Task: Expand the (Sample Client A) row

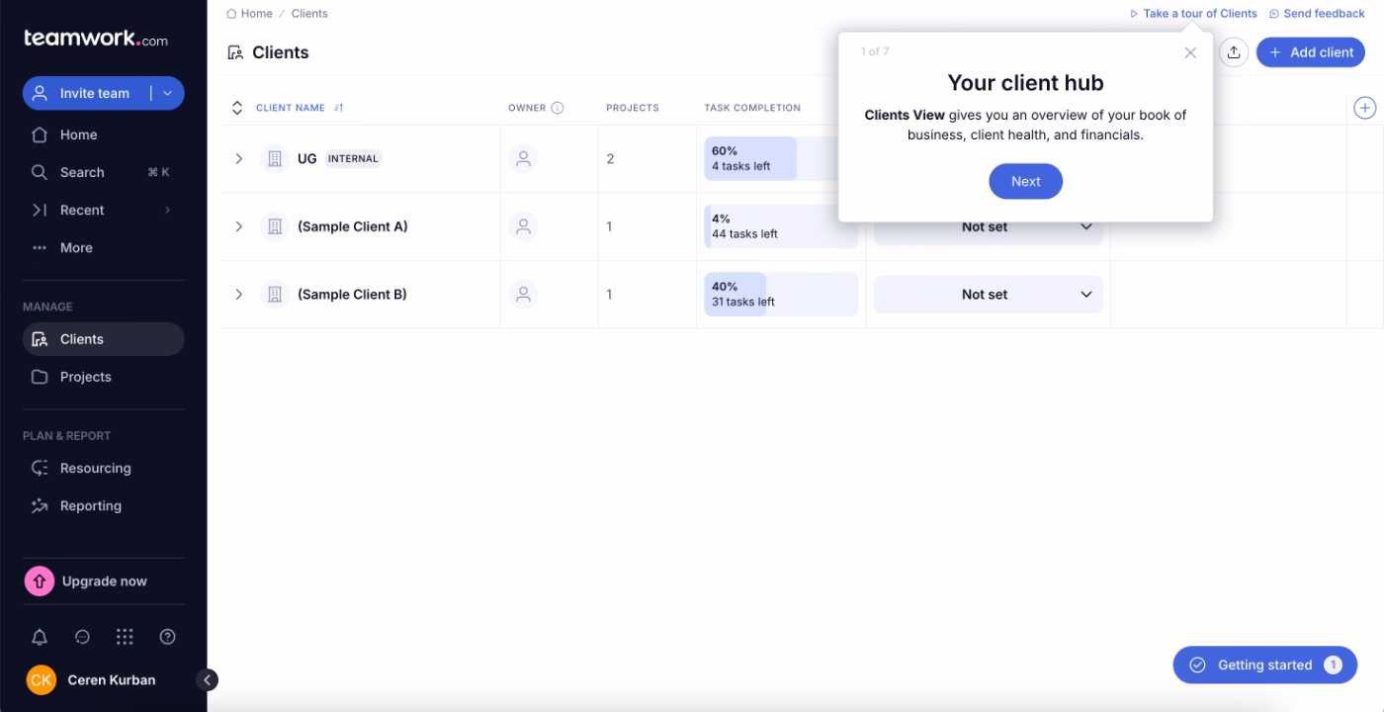Action: (238, 226)
